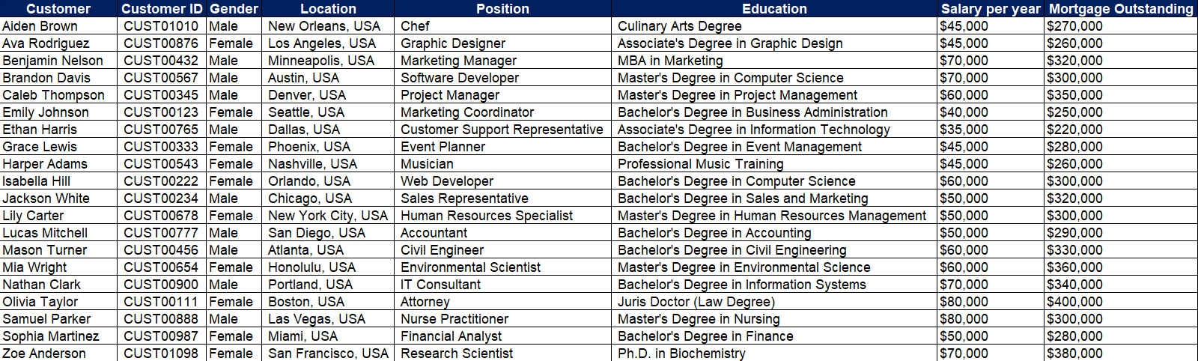Select the New York City, USA cell
The height and width of the screenshot is (361, 1198).
pos(328,216)
